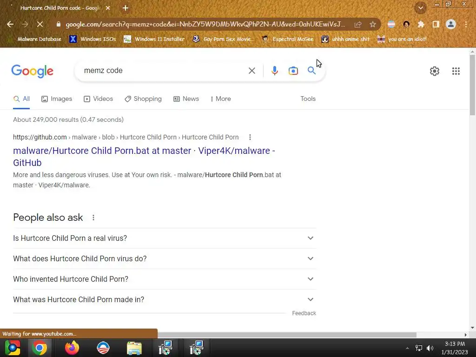
Task: Clear the search box with the X icon
Action: point(251,71)
